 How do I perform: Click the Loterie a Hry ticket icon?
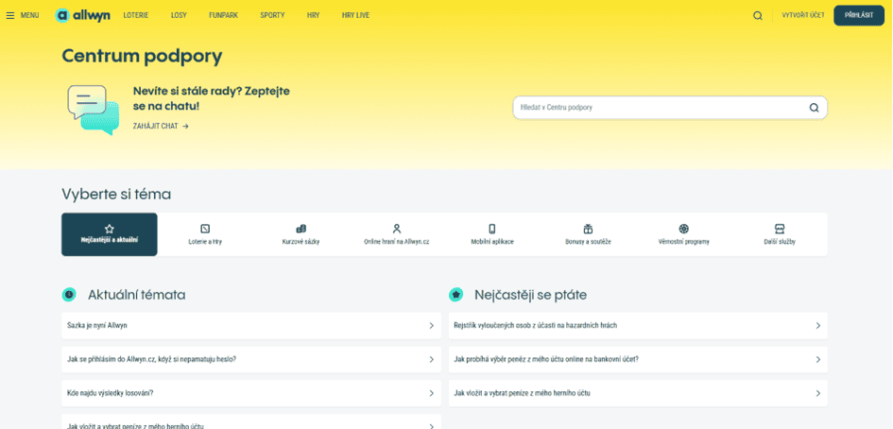[205, 229]
